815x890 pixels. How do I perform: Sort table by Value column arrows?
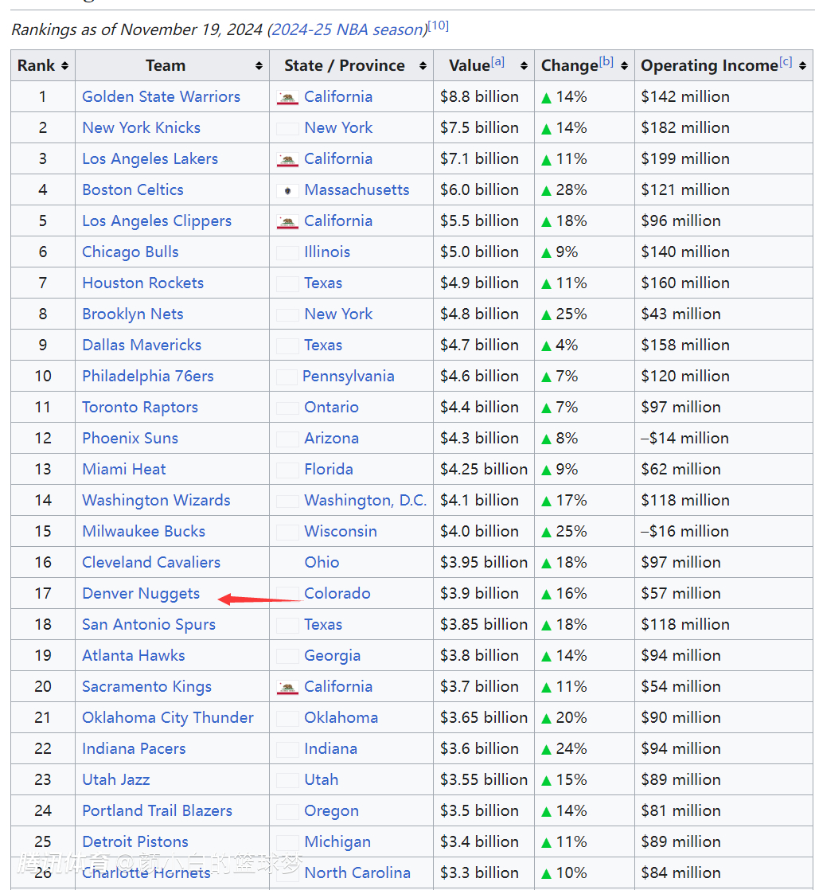tap(524, 66)
